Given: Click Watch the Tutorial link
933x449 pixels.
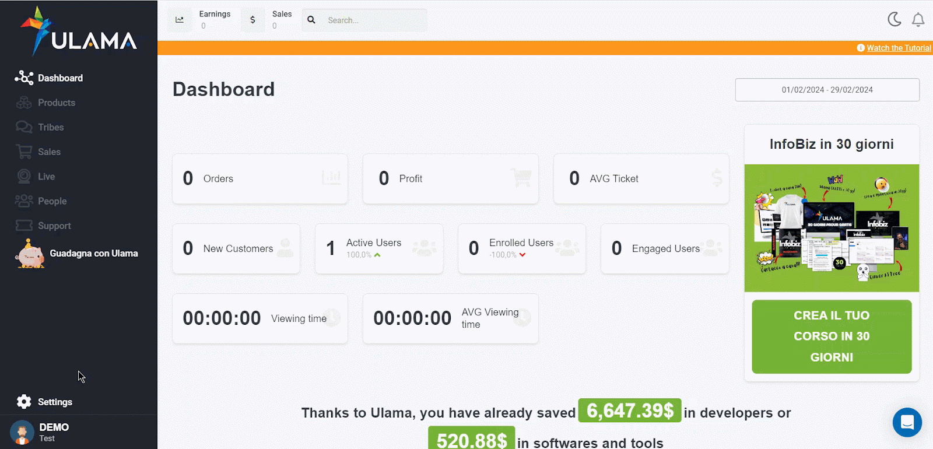Looking at the screenshot, I should pos(899,48).
